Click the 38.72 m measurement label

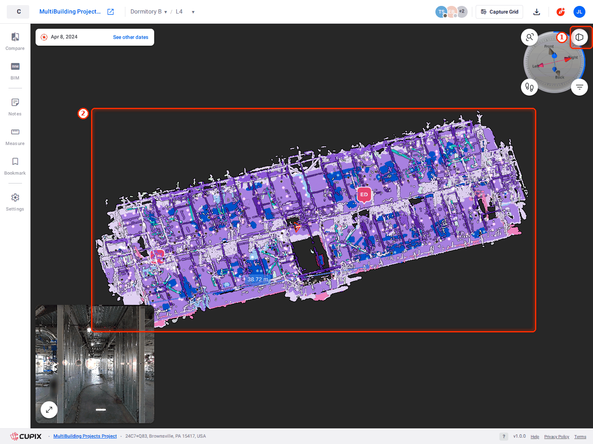258,280
